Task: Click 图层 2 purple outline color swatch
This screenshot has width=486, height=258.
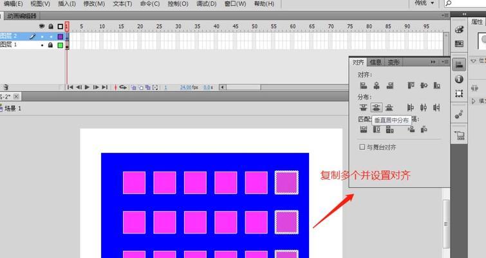Action: coord(61,37)
